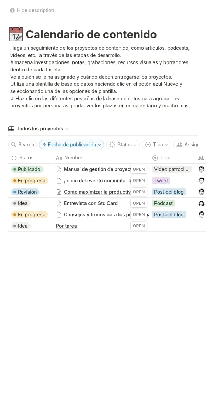Image resolution: width=206 pixels, height=412 pixels.
Task: Click the Revisión status tag
Action: coord(25,192)
